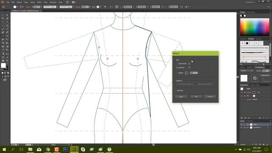Open the Effect menu

(x=40, y=2)
